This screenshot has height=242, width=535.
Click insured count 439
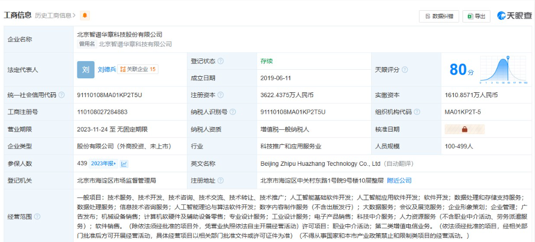[x=82, y=164]
